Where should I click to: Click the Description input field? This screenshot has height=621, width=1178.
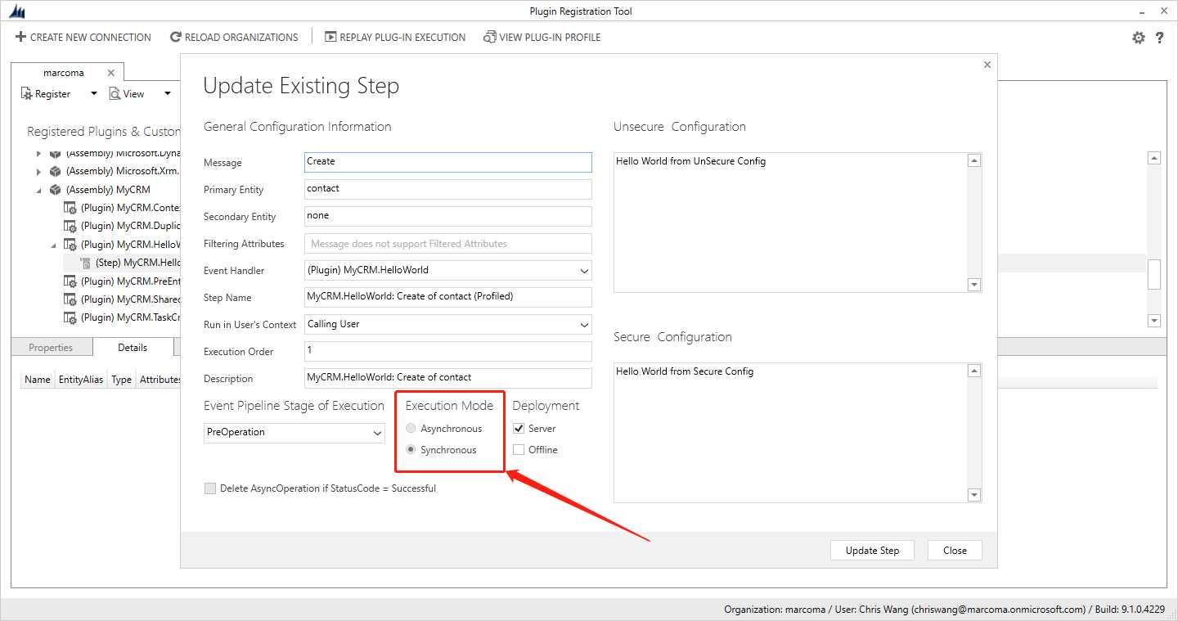tap(447, 378)
